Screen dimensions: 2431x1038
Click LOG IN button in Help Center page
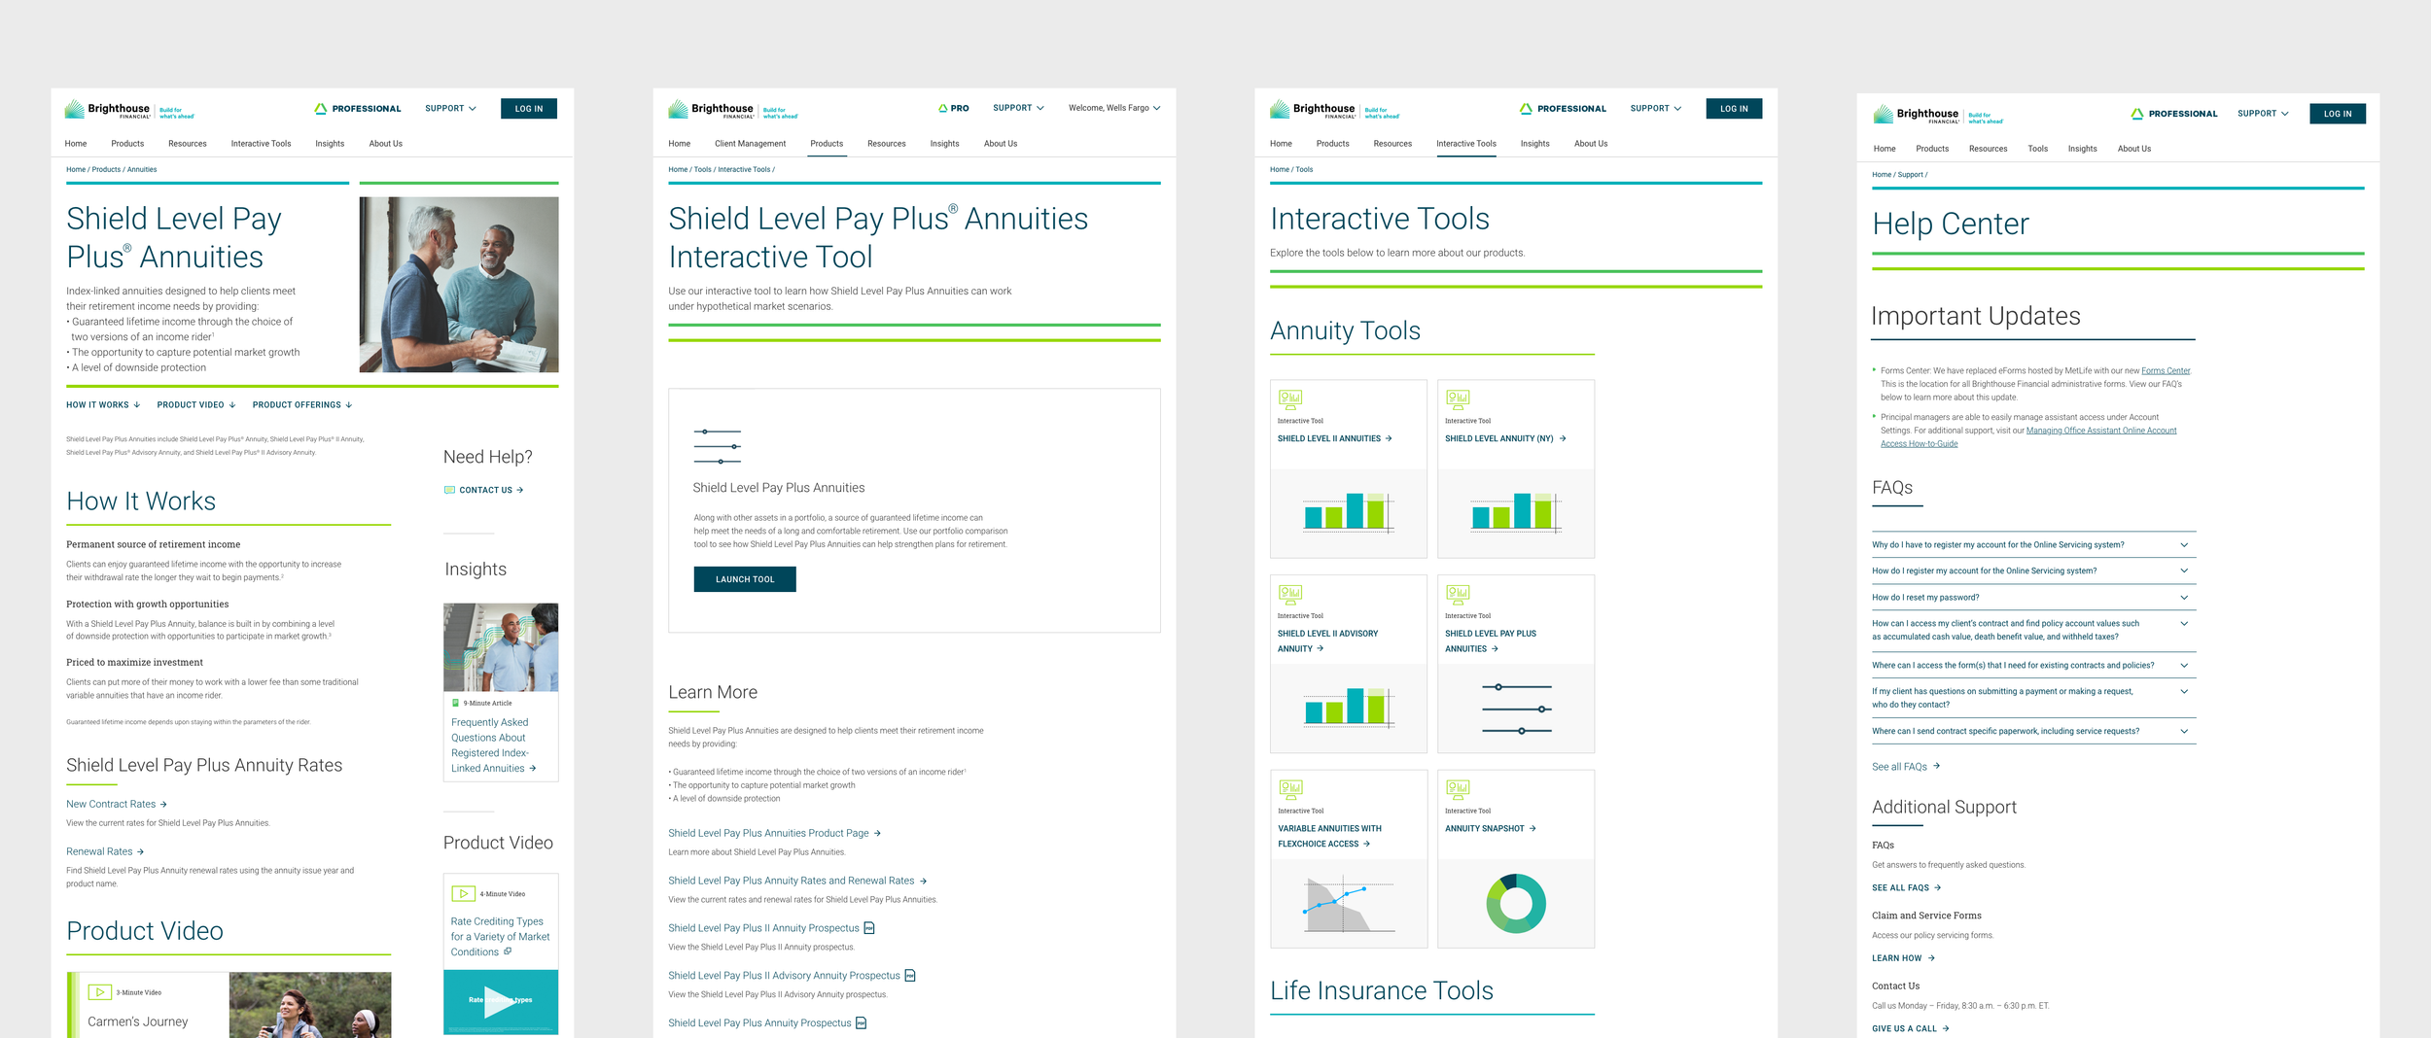(2338, 114)
